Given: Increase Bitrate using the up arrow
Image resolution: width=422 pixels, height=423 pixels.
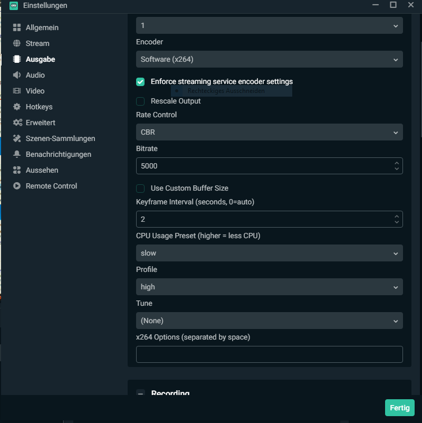Looking at the screenshot, I should point(397,163).
